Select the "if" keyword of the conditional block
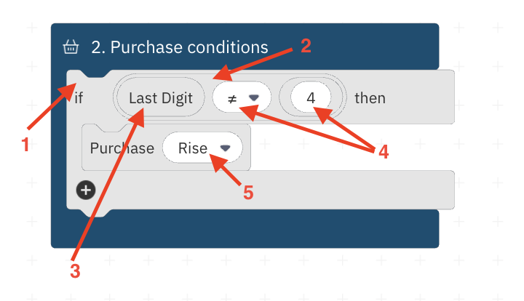The width and height of the screenshot is (524, 301). (79, 98)
